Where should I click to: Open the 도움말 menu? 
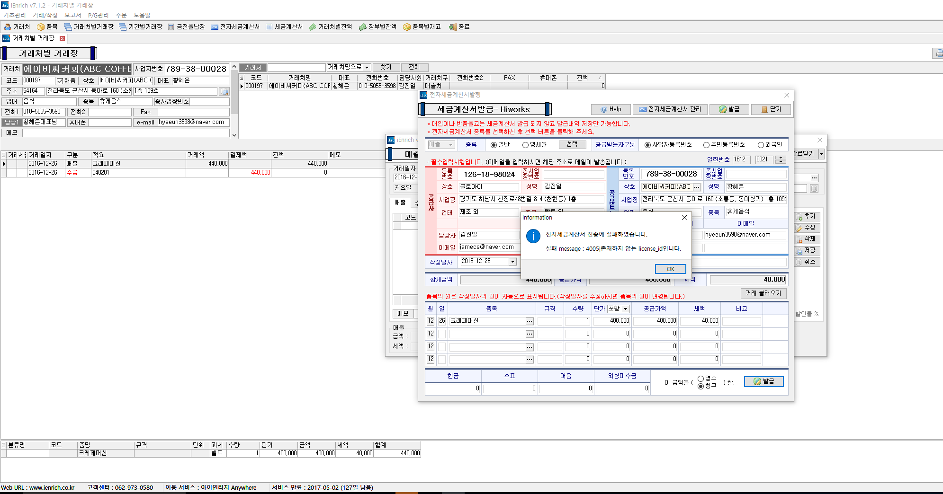pyautogui.click(x=142, y=15)
